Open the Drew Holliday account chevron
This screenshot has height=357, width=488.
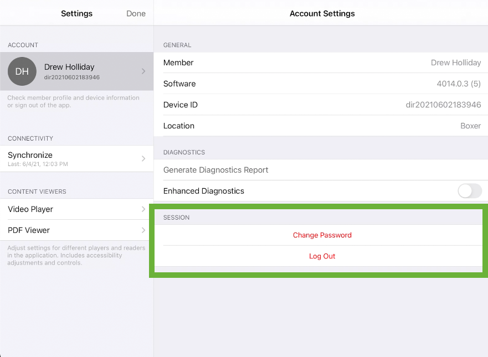(143, 71)
